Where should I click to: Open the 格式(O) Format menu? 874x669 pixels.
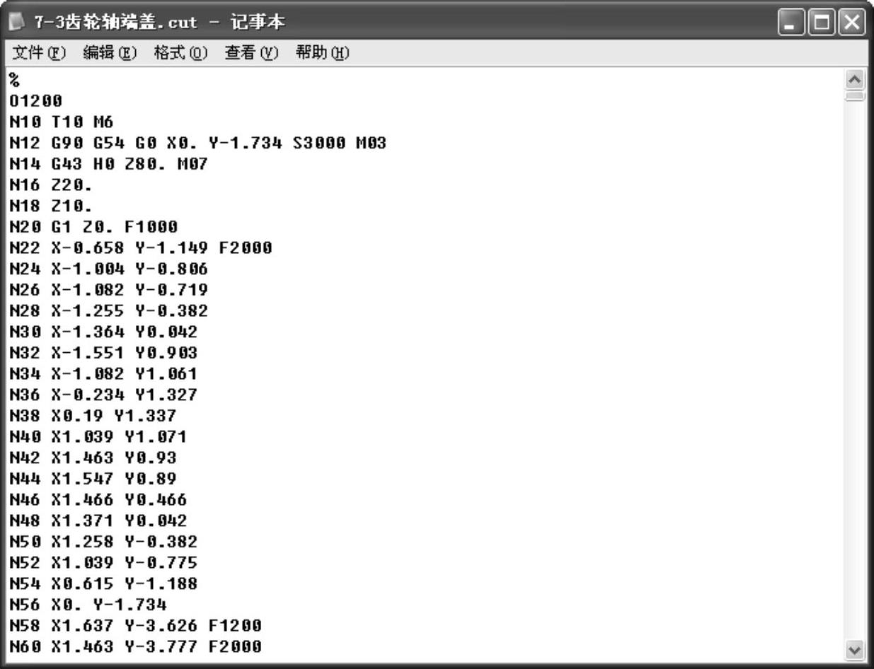coord(180,53)
